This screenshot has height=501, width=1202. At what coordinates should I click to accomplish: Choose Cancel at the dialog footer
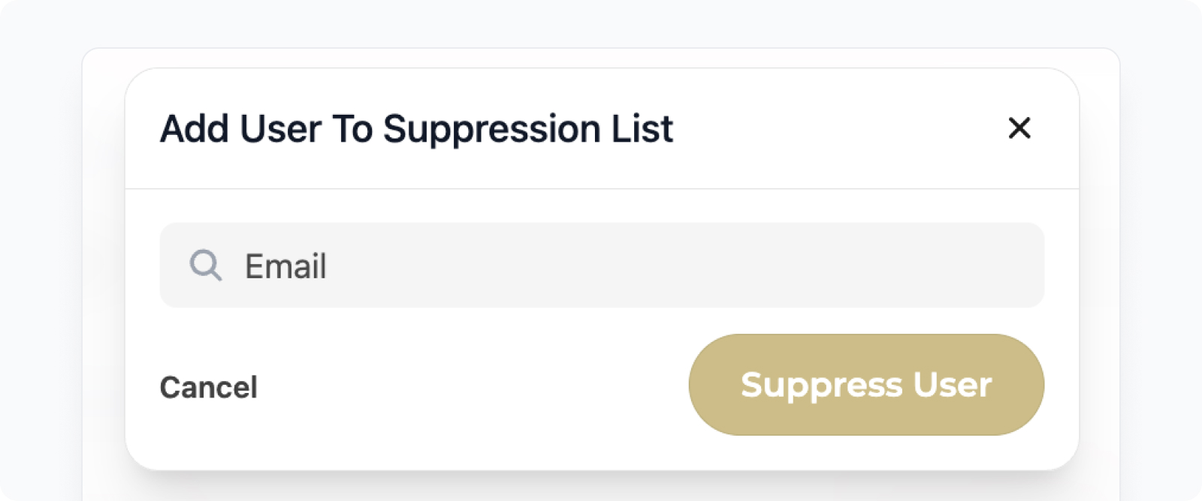point(209,387)
